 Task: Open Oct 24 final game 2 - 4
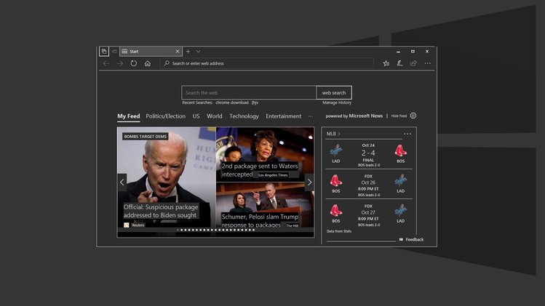pos(368,155)
